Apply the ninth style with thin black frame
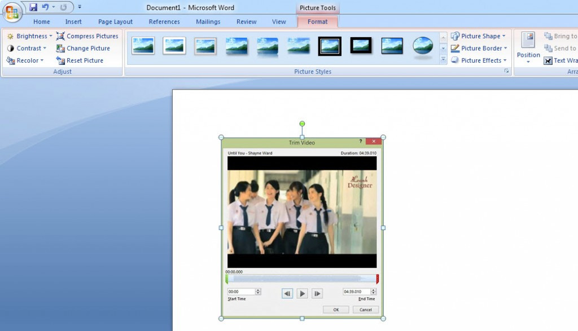 pos(392,46)
